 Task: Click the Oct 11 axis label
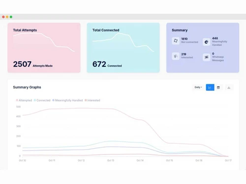coord(52,160)
